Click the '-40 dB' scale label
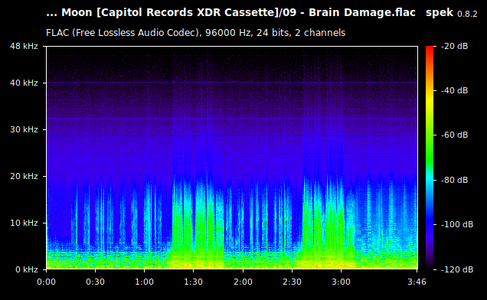487x300 pixels. 454,90
